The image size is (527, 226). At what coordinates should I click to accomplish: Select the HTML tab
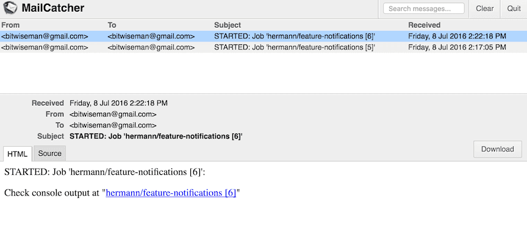[18, 154]
